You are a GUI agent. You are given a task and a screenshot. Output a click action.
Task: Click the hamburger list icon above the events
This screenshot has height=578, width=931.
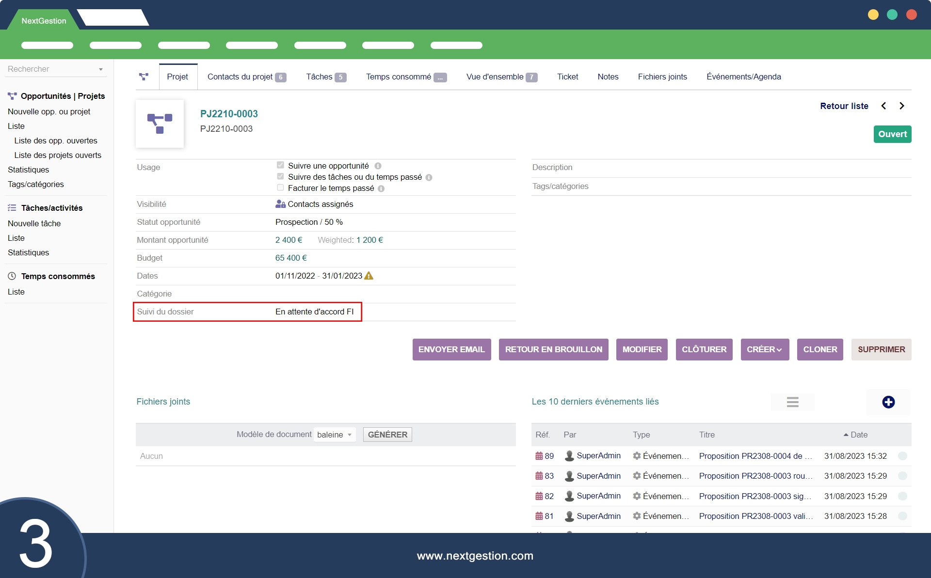pyautogui.click(x=792, y=402)
